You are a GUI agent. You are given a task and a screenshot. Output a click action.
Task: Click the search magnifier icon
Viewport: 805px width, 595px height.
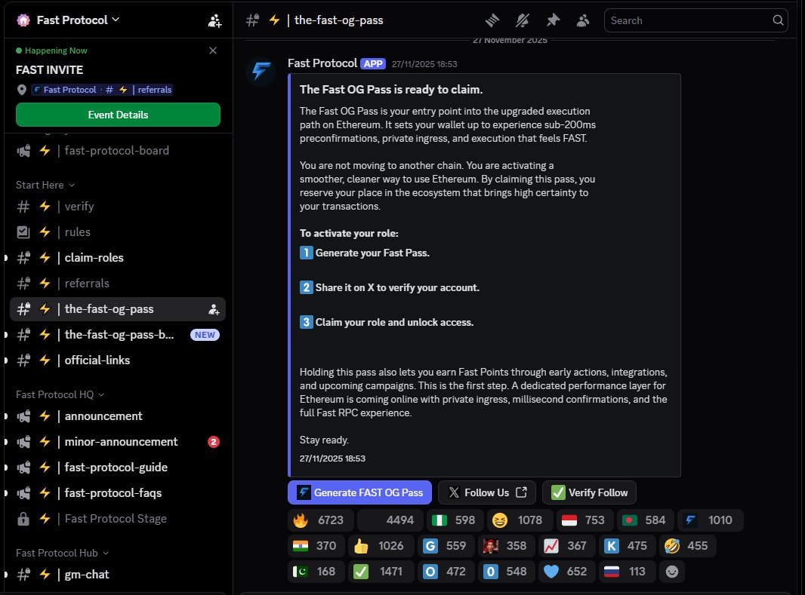pos(778,20)
